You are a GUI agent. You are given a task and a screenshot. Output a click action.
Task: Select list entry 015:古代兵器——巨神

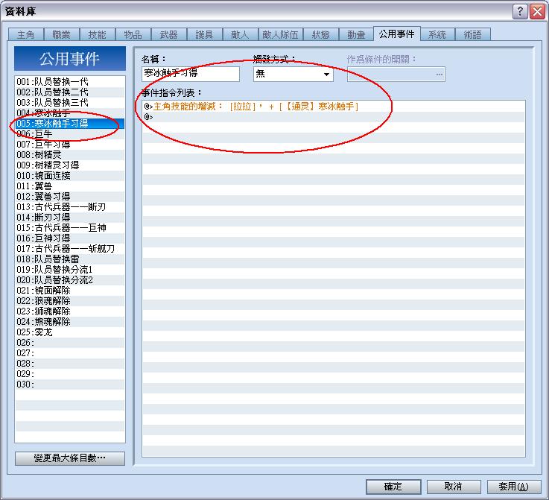tap(70, 227)
